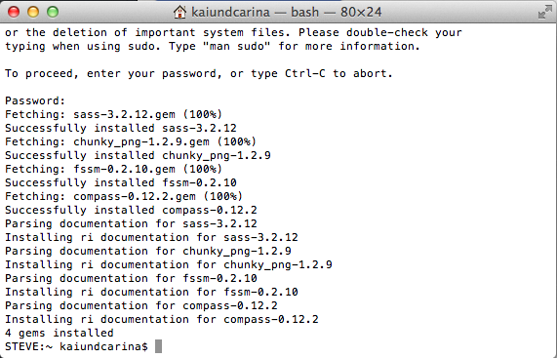Click 'Successfully installed fssm-0.2.10' line
Screen dimensions: 557x358
tap(121, 182)
